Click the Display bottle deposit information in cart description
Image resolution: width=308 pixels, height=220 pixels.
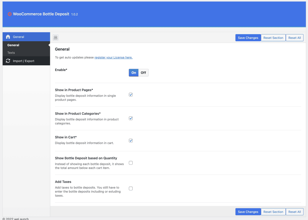coord(85,143)
